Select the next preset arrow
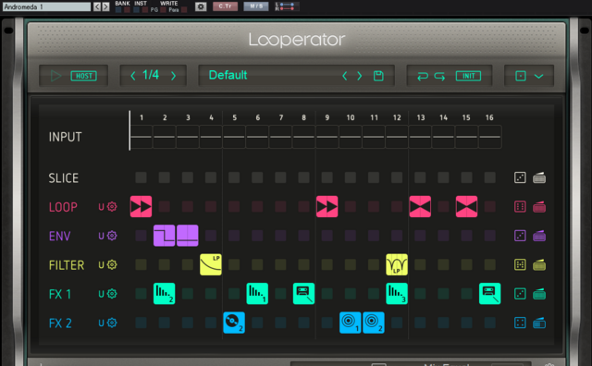This screenshot has height=366, width=592. click(360, 76)
